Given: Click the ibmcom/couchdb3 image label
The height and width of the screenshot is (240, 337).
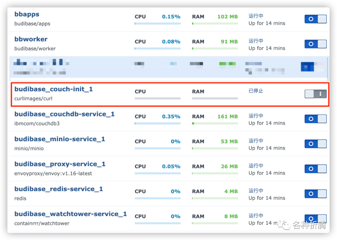Looking at the screenshot, I should tap(37, 124).
